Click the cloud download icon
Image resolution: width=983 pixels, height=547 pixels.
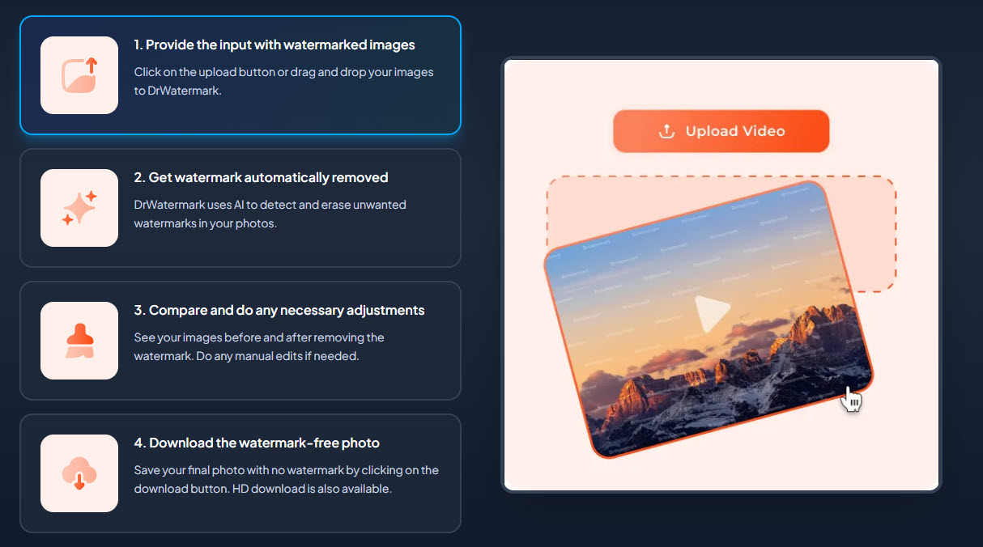(79, 473)
